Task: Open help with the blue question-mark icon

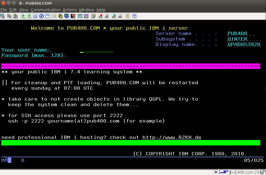Action: coord(134,16)
